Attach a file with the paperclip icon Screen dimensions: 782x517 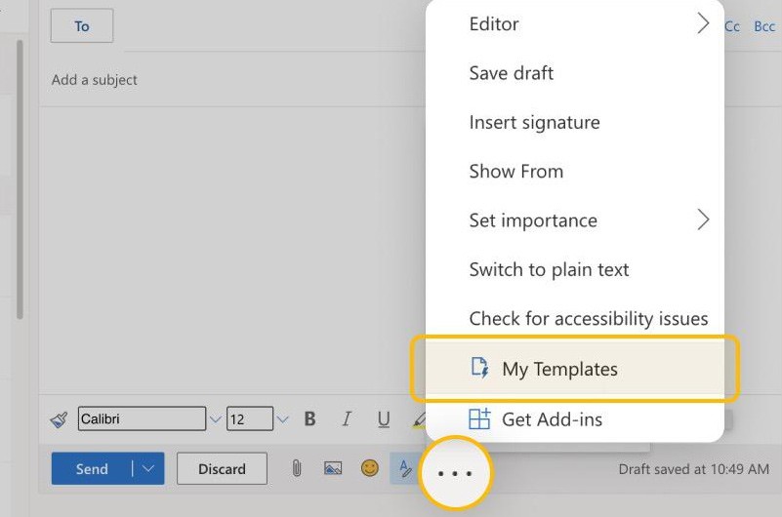tap(297, 468)
